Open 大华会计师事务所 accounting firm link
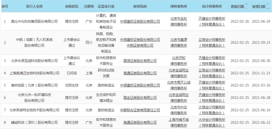 (212, 122)
